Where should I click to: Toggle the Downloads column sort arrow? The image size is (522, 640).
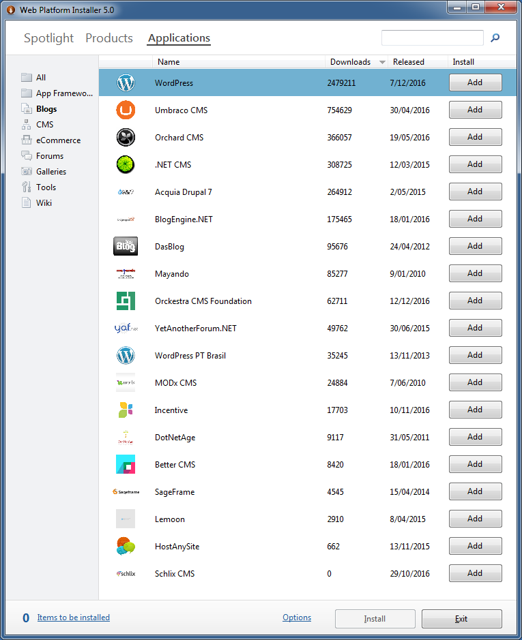[x=382, y=62]
